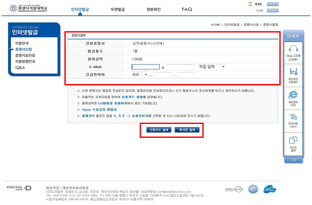Open 증명서보관함 in the sidebar
Screen dimensions: 312x205
pos(25,55)
